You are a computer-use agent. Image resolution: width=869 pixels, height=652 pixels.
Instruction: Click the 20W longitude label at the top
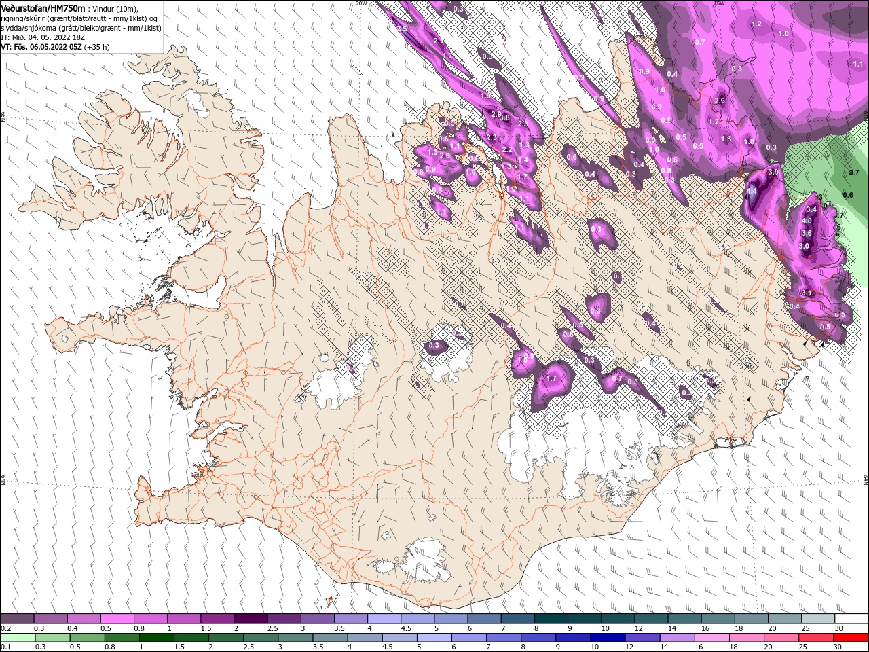click(x=361, y=3)
